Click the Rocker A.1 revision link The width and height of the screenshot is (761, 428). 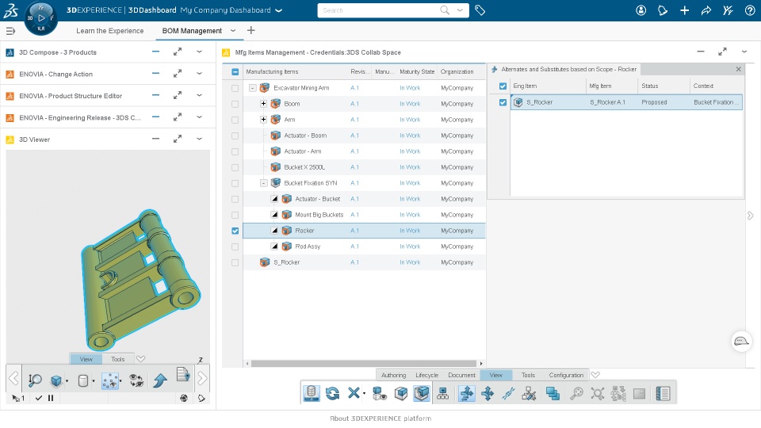(x=354, y=231)
